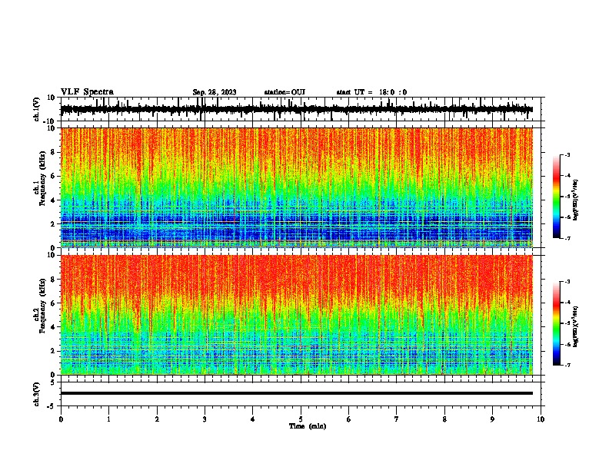The image size is (609, 470).
Task: Click time axis tick label "10" at bottom right
Action: 541,419
